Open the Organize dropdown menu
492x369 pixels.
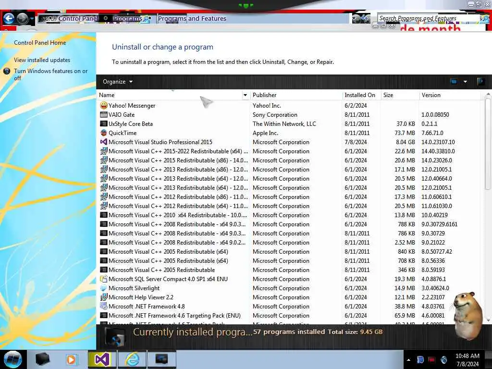coord(118,82)
